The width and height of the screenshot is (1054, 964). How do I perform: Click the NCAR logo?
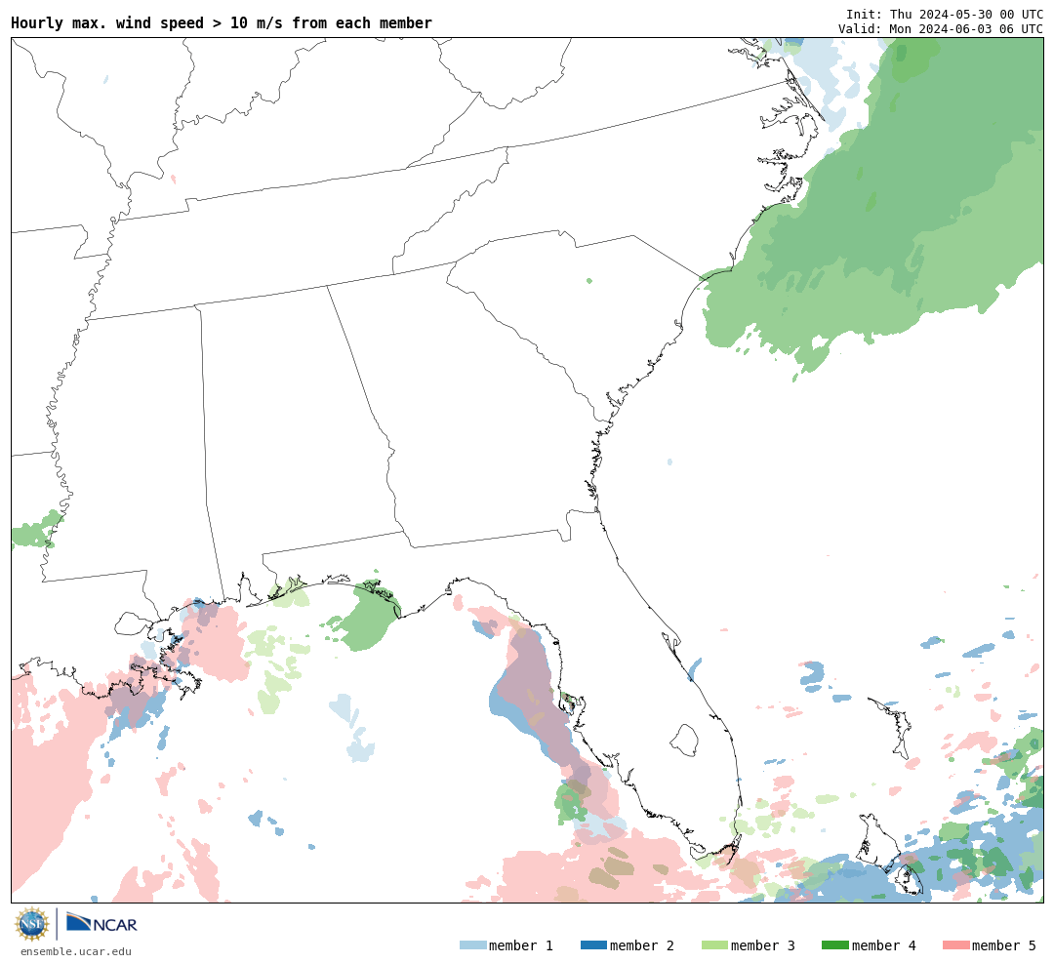(101, 923)
